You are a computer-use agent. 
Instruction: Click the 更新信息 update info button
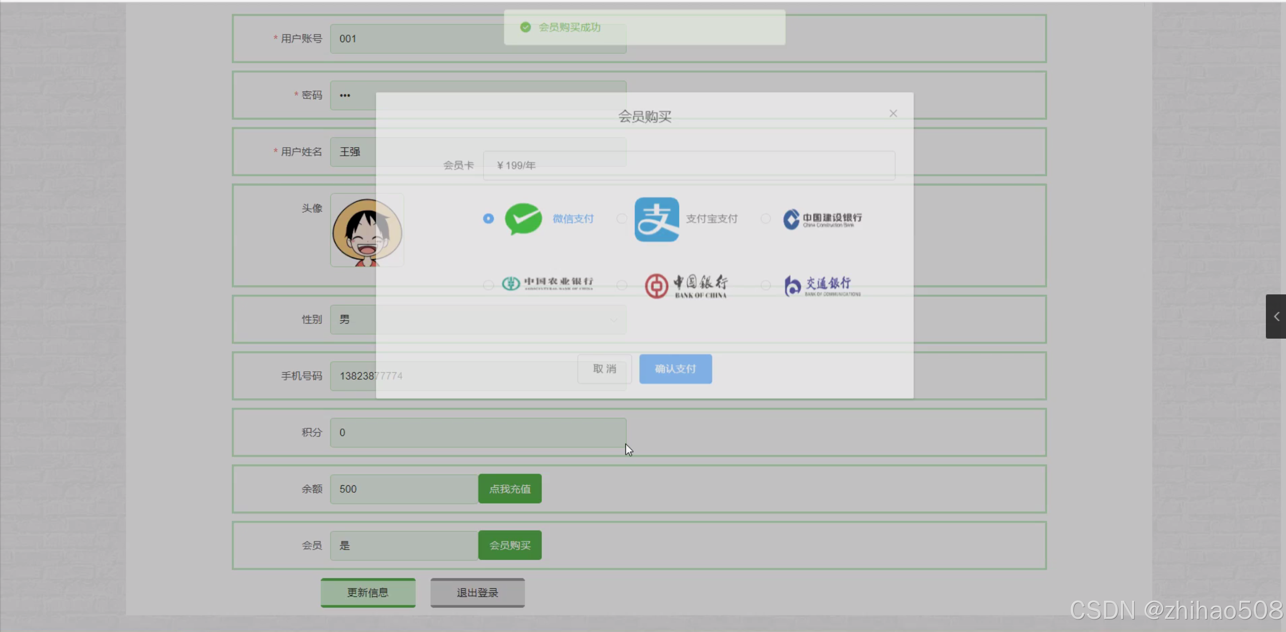pos(368,593)
